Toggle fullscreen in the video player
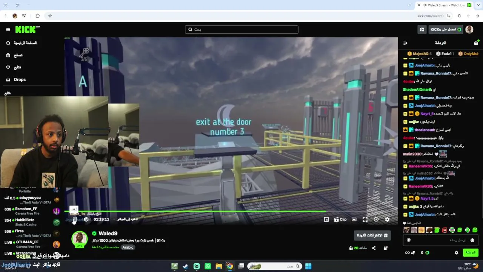 (x=365, y=219)
